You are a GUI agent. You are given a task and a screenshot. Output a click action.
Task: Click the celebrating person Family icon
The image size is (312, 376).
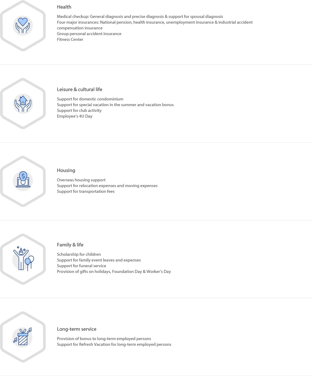tap(23, 258)
